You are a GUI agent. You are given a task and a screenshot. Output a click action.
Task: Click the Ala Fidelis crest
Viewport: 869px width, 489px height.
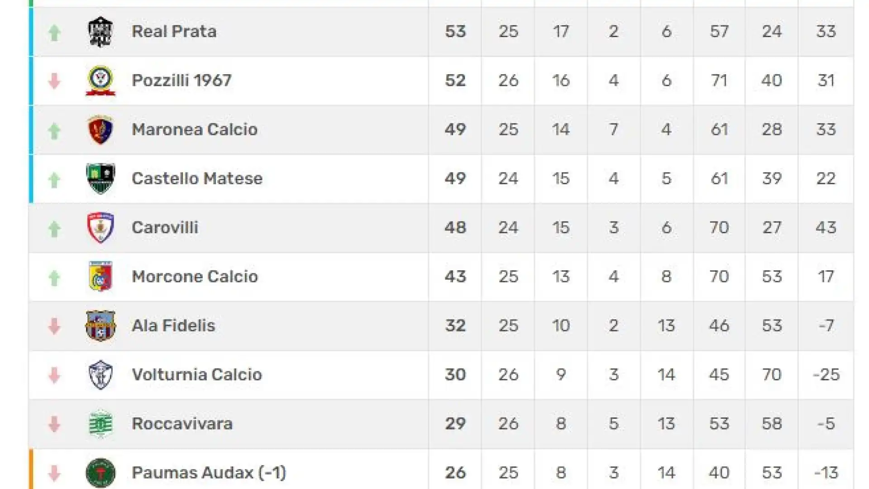(x=100, y=326)
